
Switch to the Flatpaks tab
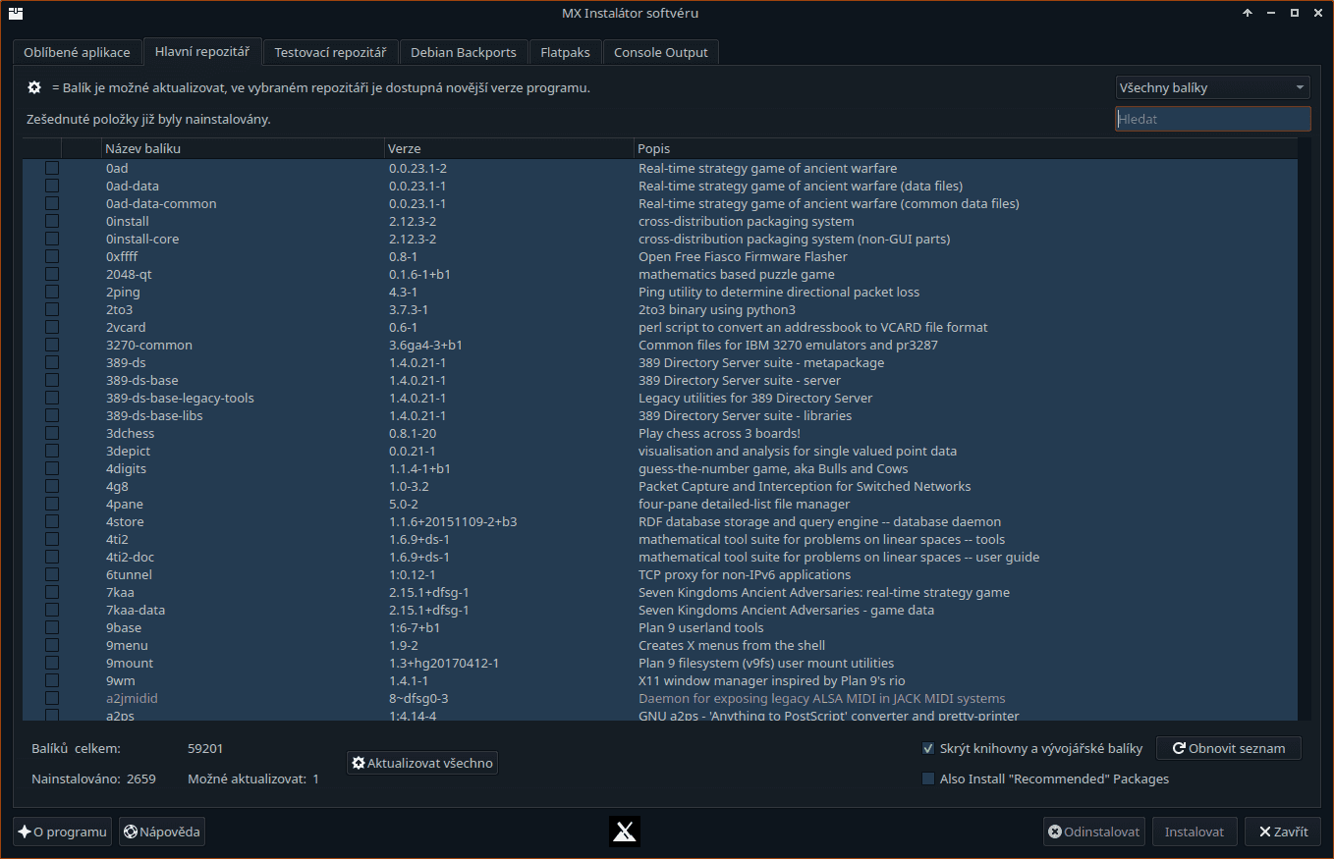565,52
